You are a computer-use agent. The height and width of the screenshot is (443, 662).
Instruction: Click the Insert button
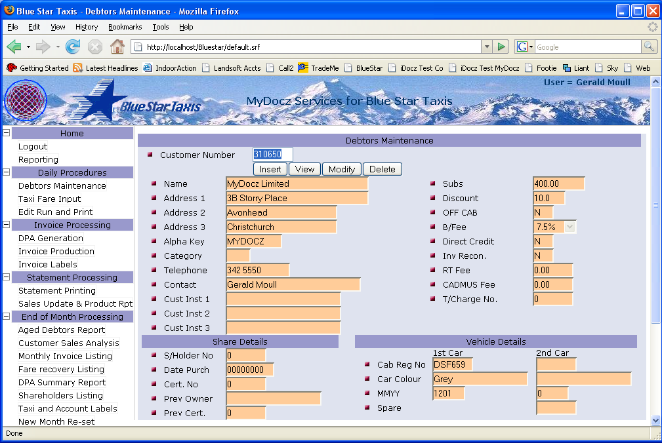click(x=270, y=169)
